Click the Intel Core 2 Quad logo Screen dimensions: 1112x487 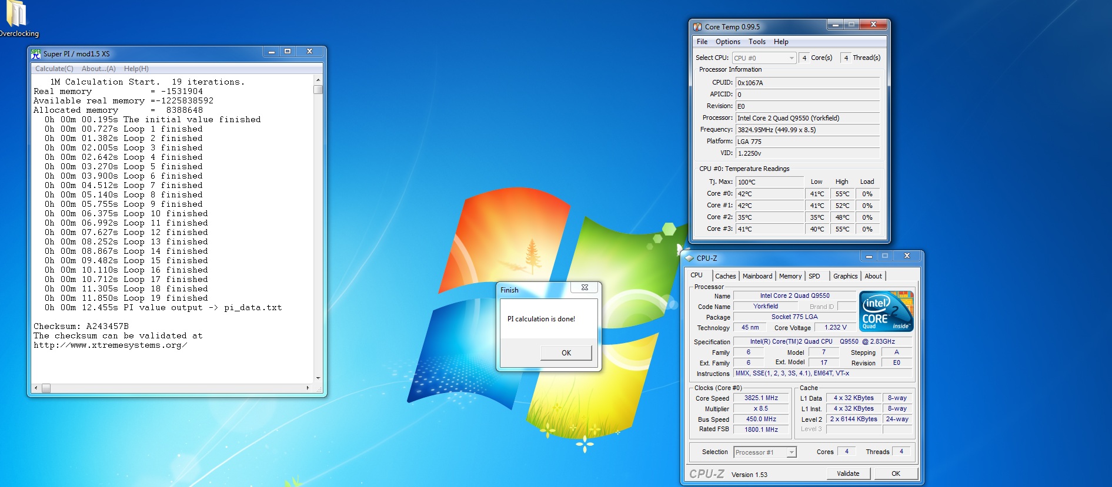pos(886,311)
